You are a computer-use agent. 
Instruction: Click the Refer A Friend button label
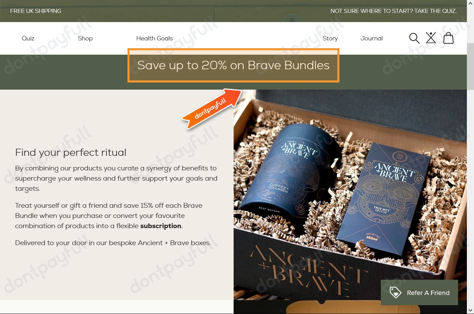pos(428,293)
